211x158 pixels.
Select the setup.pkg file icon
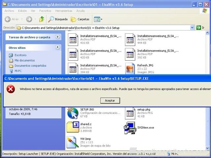130,113
